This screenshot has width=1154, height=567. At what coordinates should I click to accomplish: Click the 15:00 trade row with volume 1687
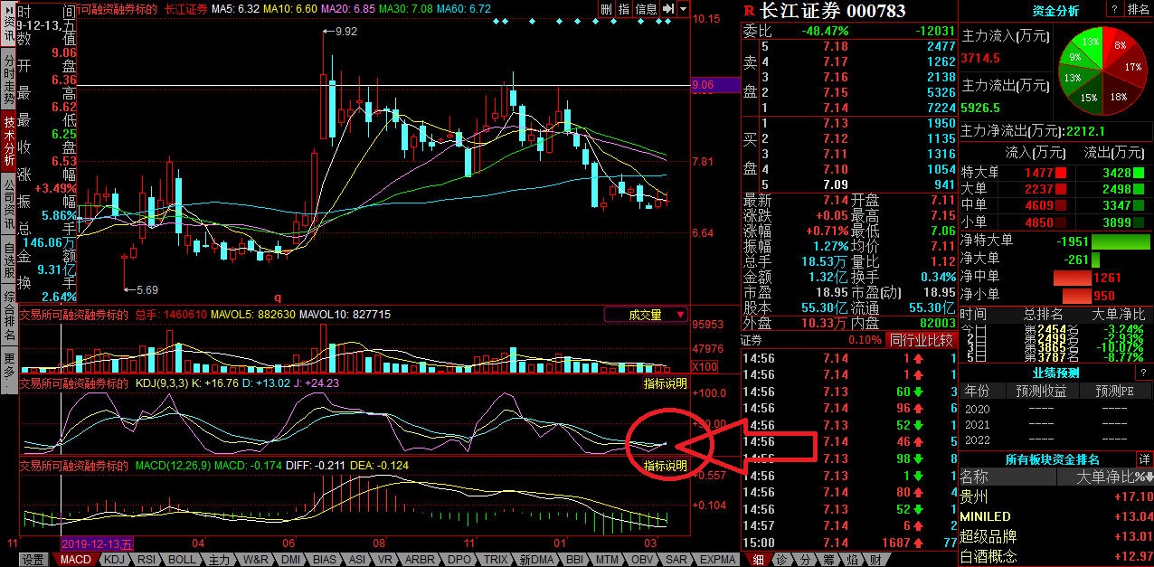[x=849, y=542]
